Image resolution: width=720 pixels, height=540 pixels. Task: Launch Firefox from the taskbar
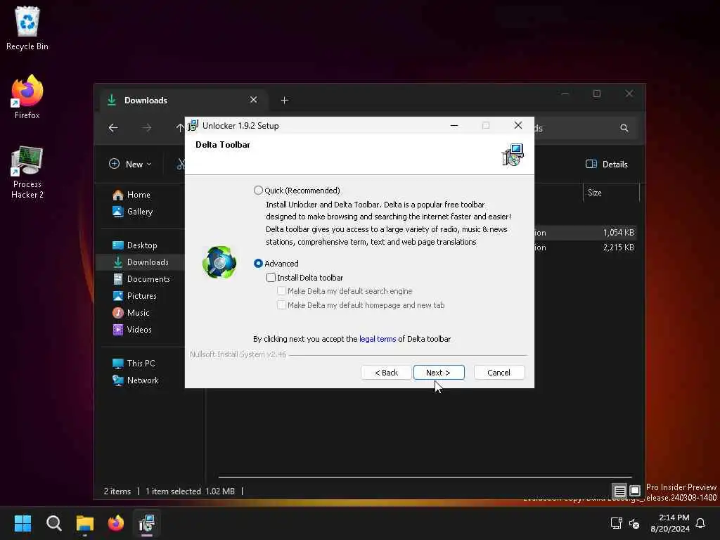tap(116, 523)
